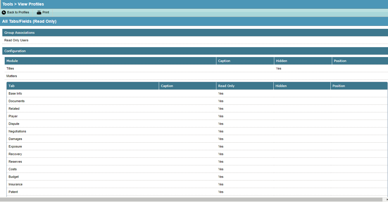
Task: Click the Titles module row
Action: (x=10, y=68)
